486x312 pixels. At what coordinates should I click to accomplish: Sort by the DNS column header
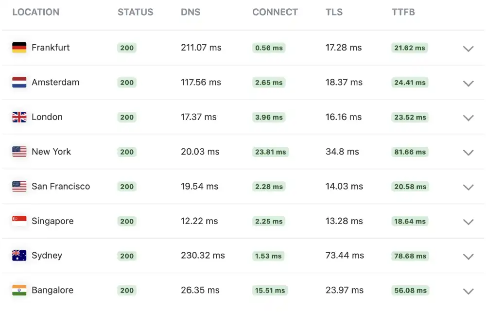click(191, 12)
